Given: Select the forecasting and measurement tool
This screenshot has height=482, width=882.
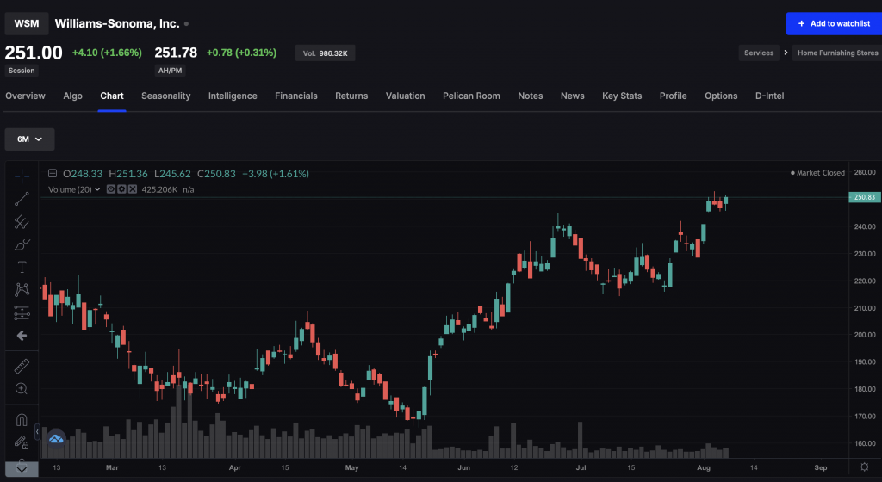Looking at the screenshot, I should pyautogui.click(x=22, y=313).
